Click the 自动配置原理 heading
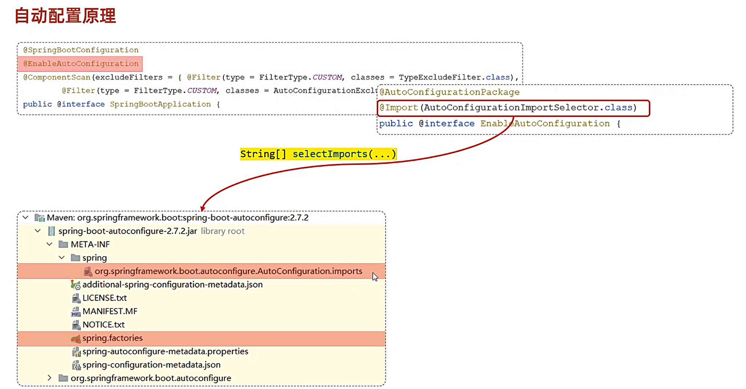Image resolution: width=746 pixels, height=389 pixels. click(x=65, y=16)
